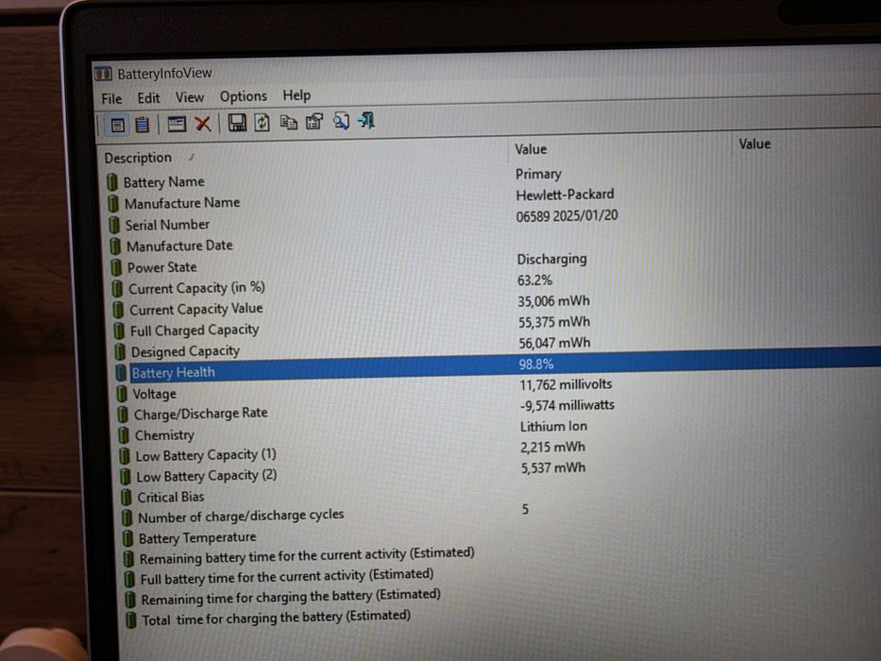The width and height of the screenshot is (881, 661).
Task: Select the Designed Capacity row
Action: (x=185, y=351)
